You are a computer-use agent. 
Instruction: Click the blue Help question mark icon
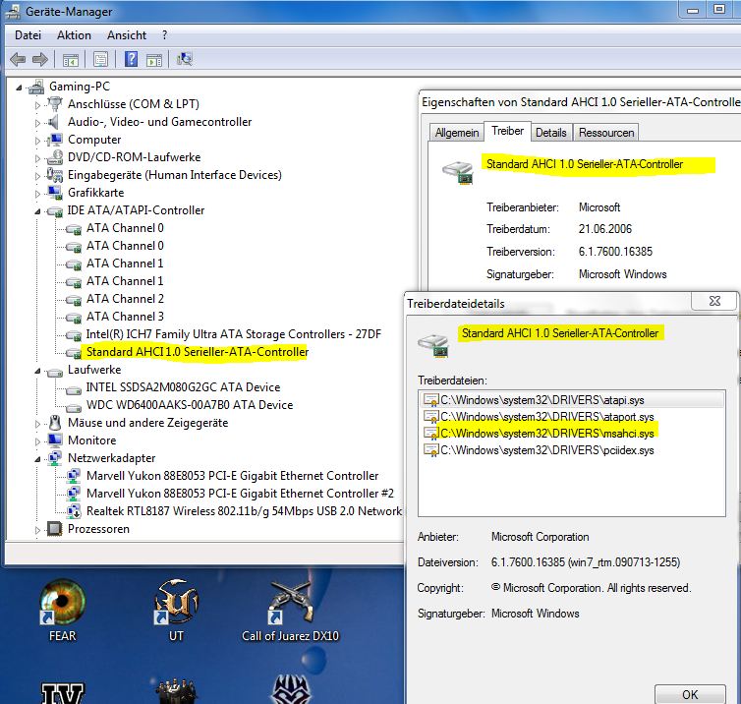coord(131,59)
